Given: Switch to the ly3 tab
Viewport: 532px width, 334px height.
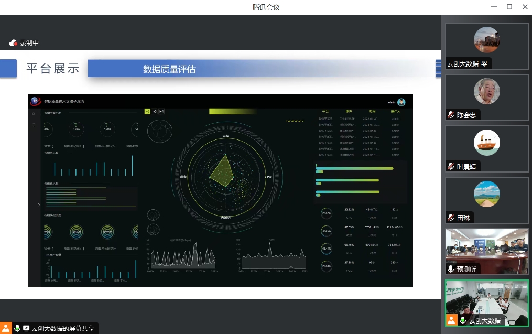Looking at the screenshot, I should (155, 111).
